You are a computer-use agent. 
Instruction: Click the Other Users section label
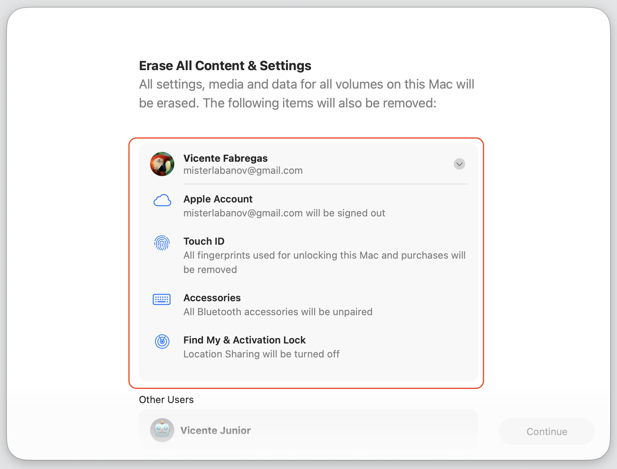click(x=166, y=400)
